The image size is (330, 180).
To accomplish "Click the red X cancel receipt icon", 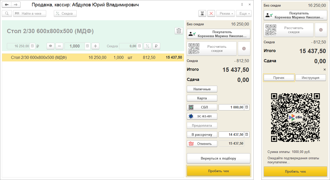I will 211,13.
